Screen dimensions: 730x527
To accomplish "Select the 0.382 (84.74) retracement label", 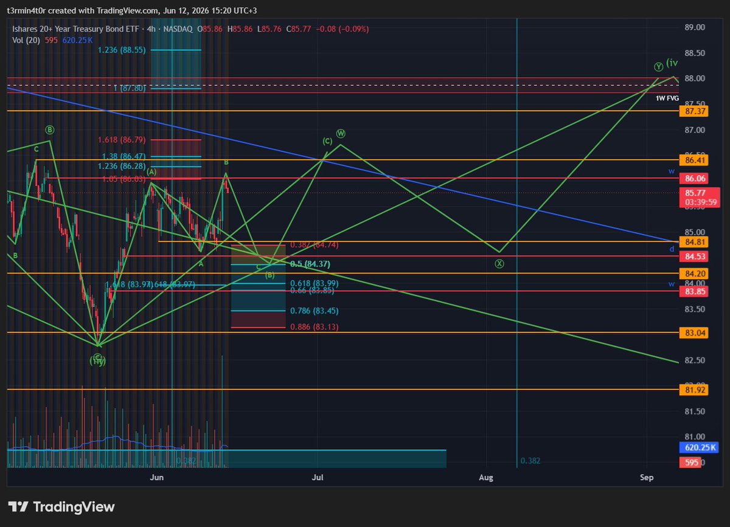I will 315,245.
